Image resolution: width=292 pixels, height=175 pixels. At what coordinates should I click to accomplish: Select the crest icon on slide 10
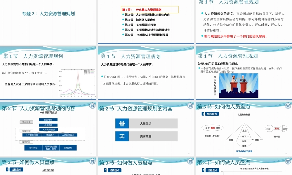click(287, 106)
